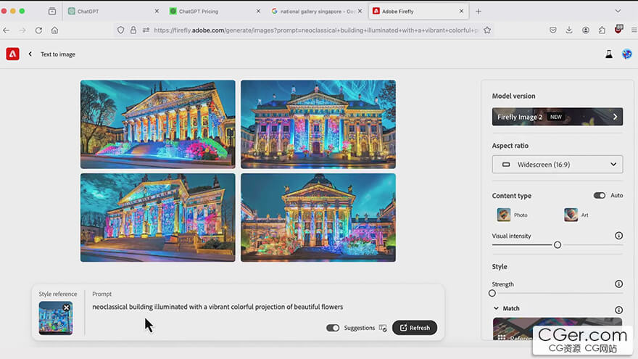Viewport: 638px width, 359px height.
Task: Click Visual intensity info icon
Action: coord(618,236)
